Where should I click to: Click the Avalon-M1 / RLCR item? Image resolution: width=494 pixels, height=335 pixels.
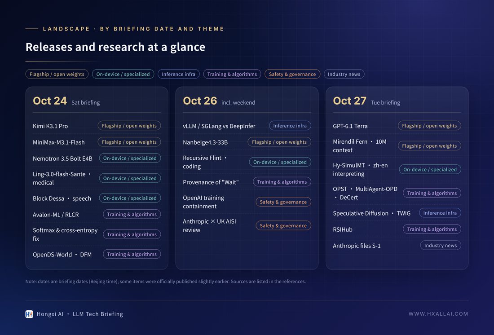pyautogui.click(x=56, y=214)
